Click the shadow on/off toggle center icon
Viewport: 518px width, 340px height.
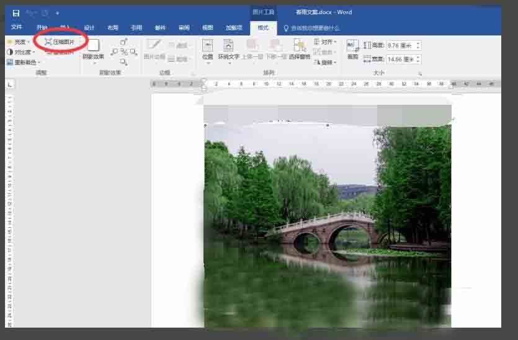tap(124, 52)
